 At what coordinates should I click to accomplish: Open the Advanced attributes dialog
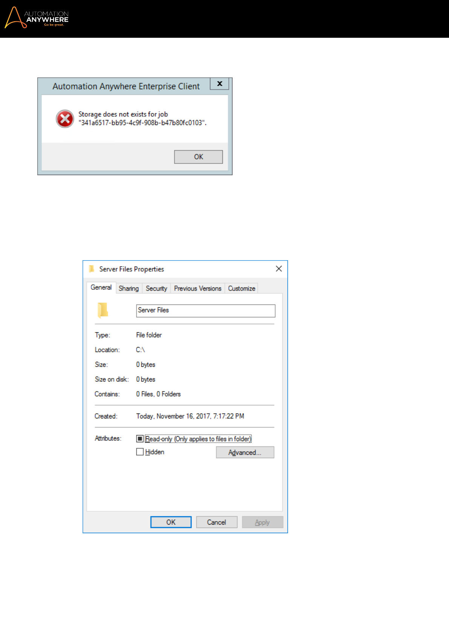[245, 452]
